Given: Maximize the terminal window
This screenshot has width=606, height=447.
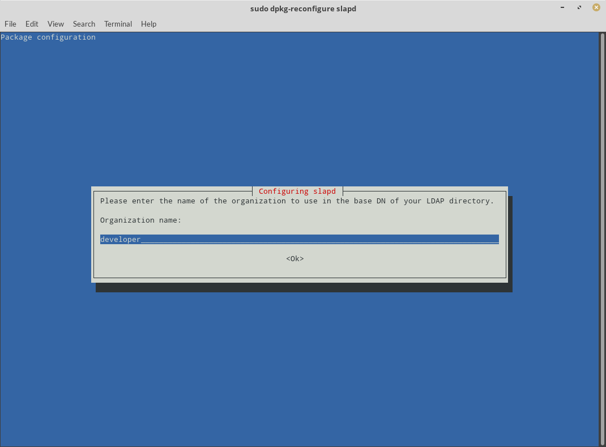Looking at the screenshot, I should click(x=579, y=8).
